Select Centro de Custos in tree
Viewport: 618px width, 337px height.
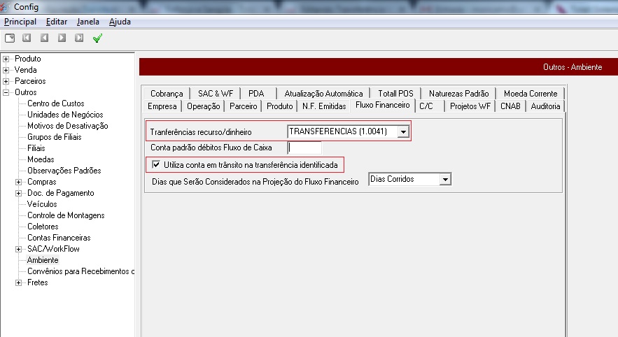[x=55, y=103]
